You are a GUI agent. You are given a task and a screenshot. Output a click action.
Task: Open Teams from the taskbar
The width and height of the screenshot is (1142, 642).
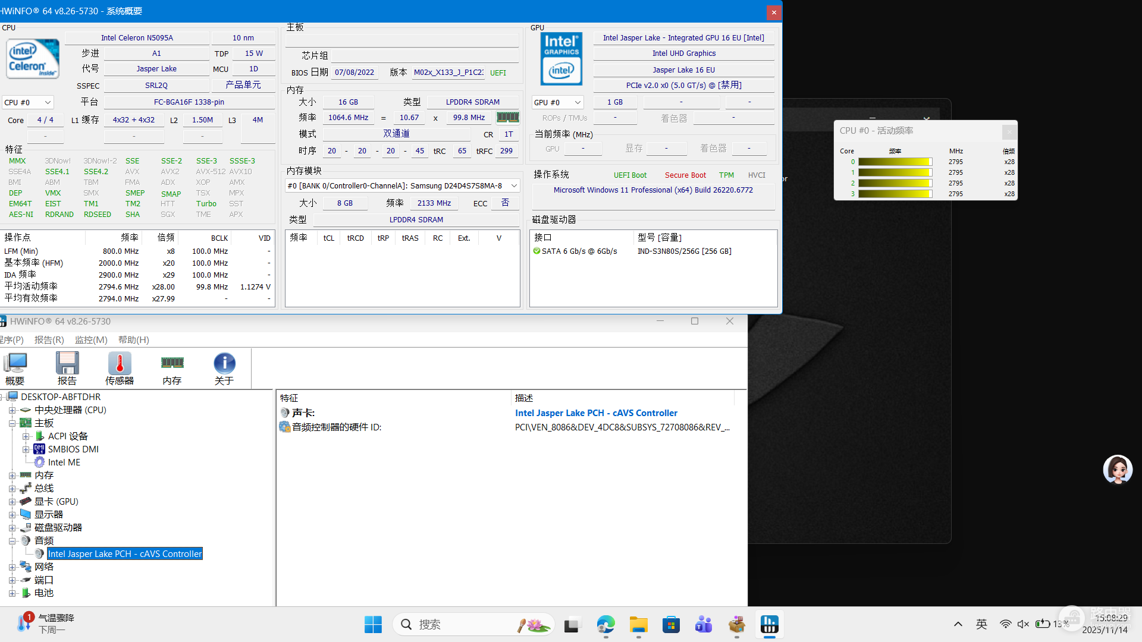coord(704,624)
